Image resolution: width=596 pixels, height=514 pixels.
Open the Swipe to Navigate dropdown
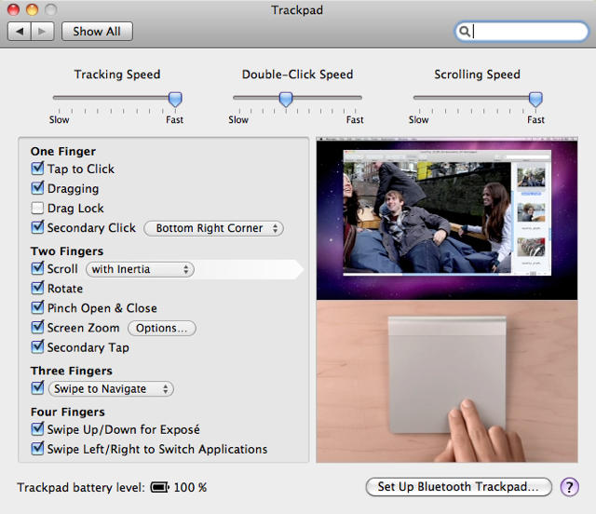[x=111, y=389]
